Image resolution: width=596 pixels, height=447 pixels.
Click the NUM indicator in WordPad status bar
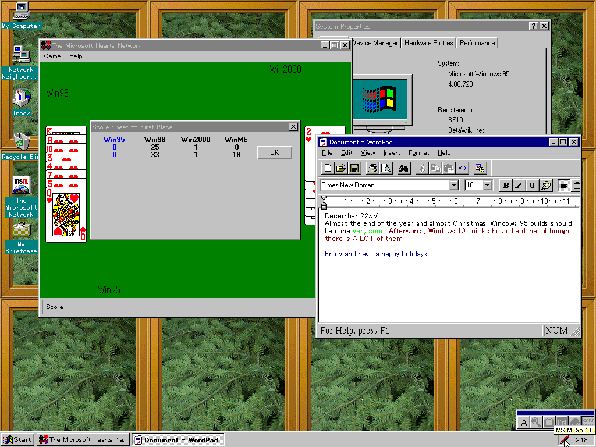(556, 331)
